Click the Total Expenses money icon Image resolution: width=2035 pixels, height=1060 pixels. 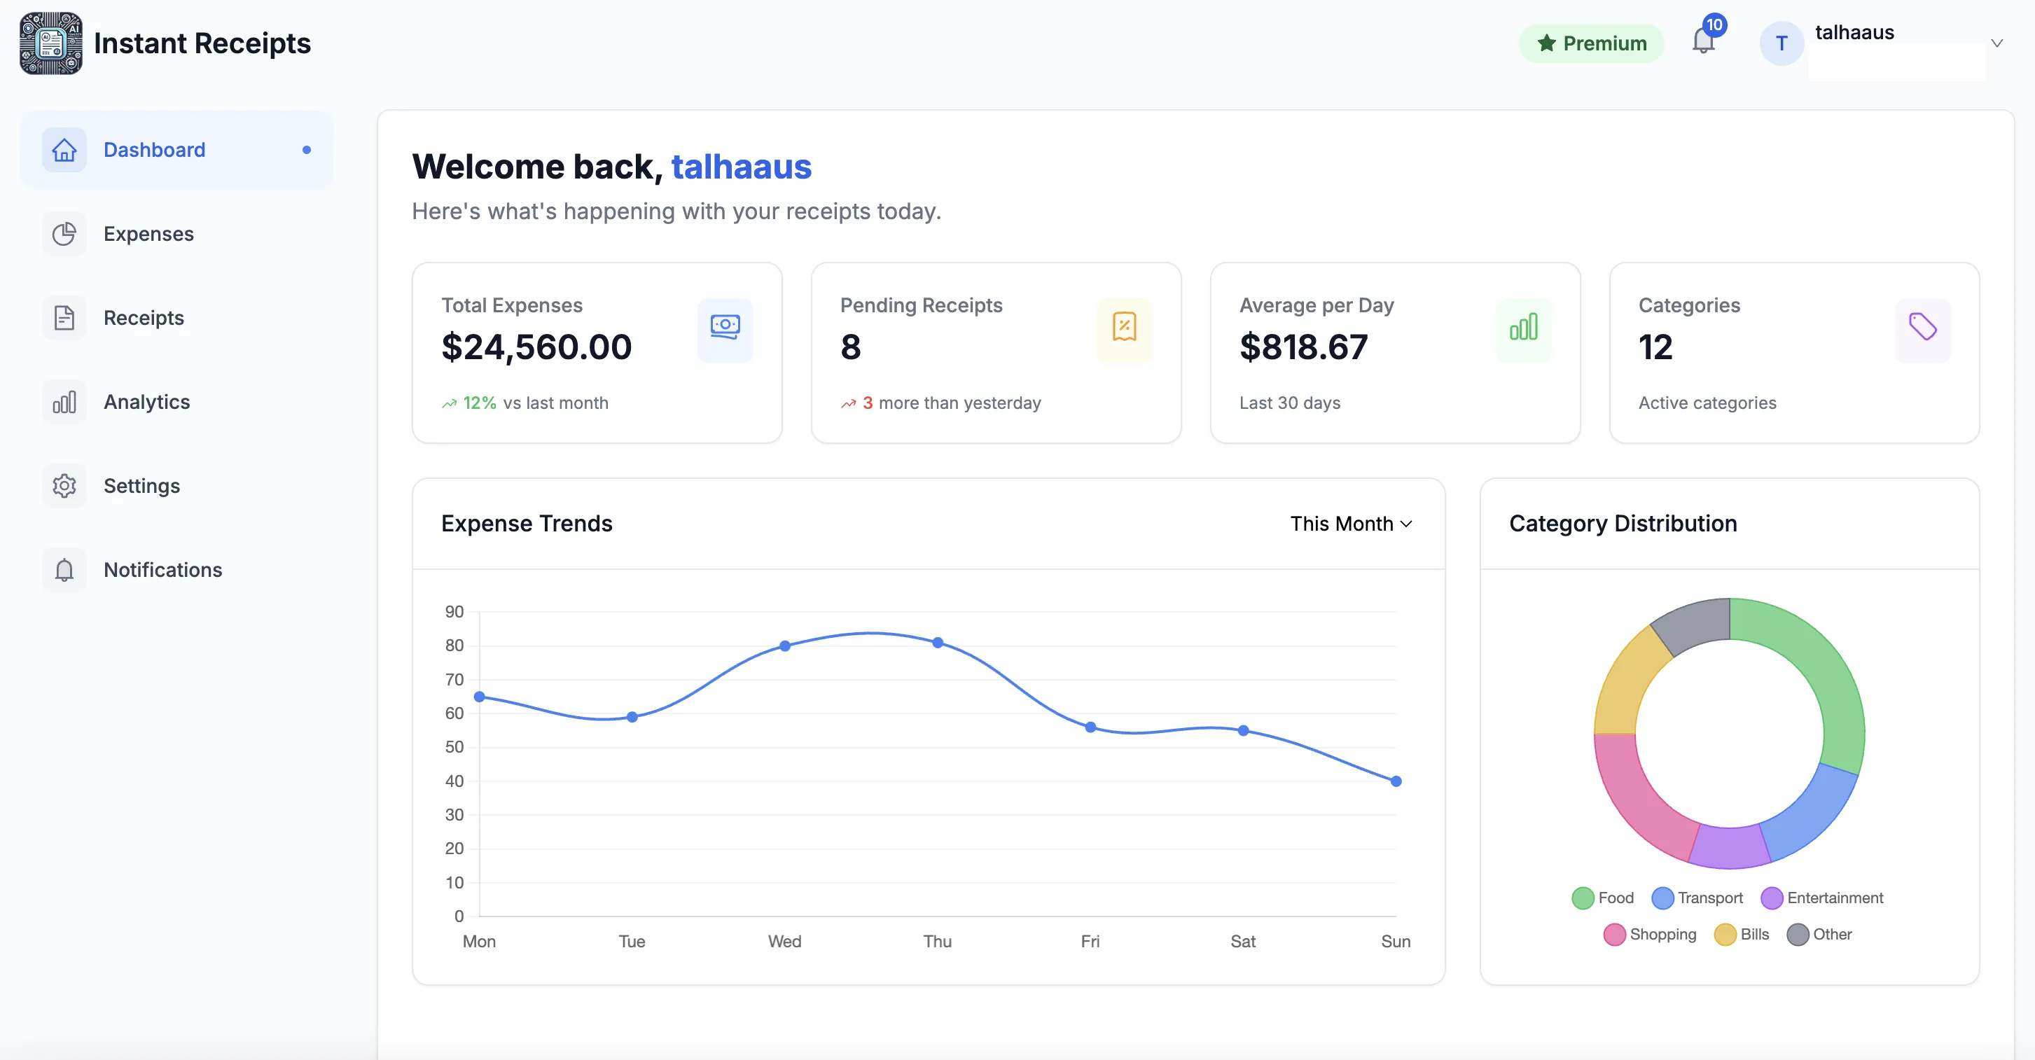[x=724, y=328]
